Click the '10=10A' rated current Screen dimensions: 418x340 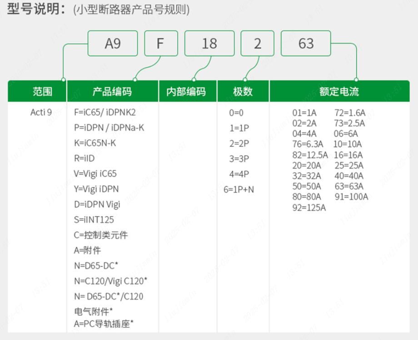click(348, 144)
